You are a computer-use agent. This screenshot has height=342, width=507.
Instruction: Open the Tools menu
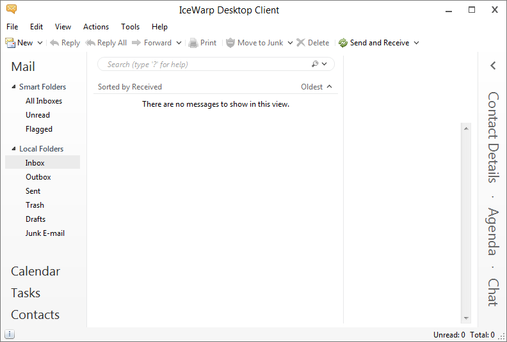pyautogui.click(x=131, y=27)
